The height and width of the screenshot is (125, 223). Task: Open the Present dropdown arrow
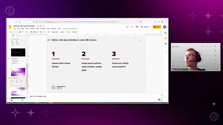tap(151, 27)
